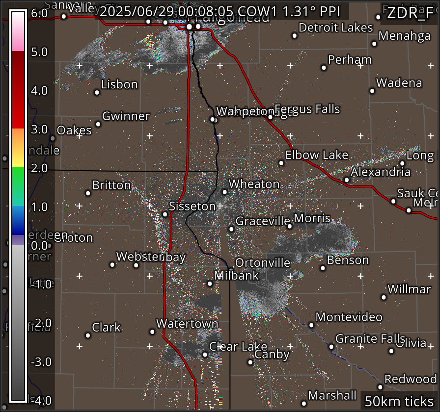440x412 pixels.
Task: Click the Britton city marker dot
Action: tap(88, 193)
